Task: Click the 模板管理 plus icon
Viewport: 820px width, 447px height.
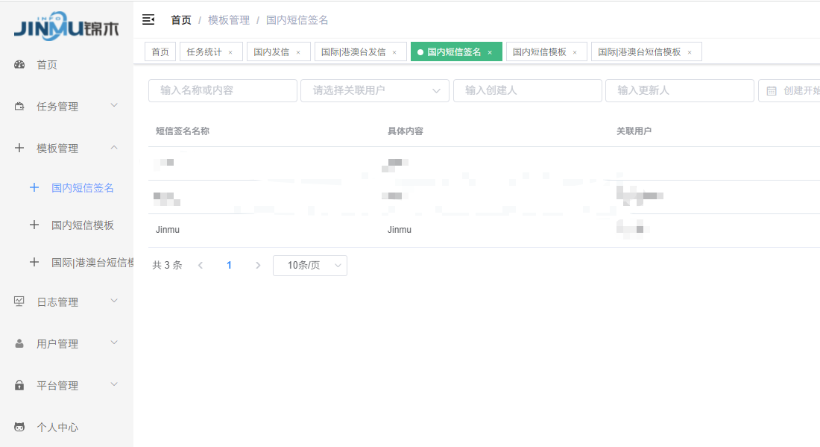Action: [19, 148]
